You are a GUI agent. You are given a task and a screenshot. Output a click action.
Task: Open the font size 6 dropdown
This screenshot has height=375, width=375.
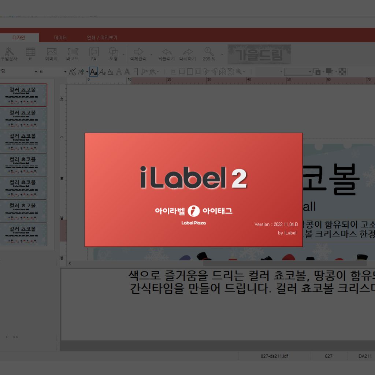65,72
